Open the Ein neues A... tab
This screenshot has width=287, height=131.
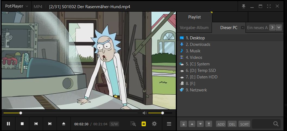[257, 28]
